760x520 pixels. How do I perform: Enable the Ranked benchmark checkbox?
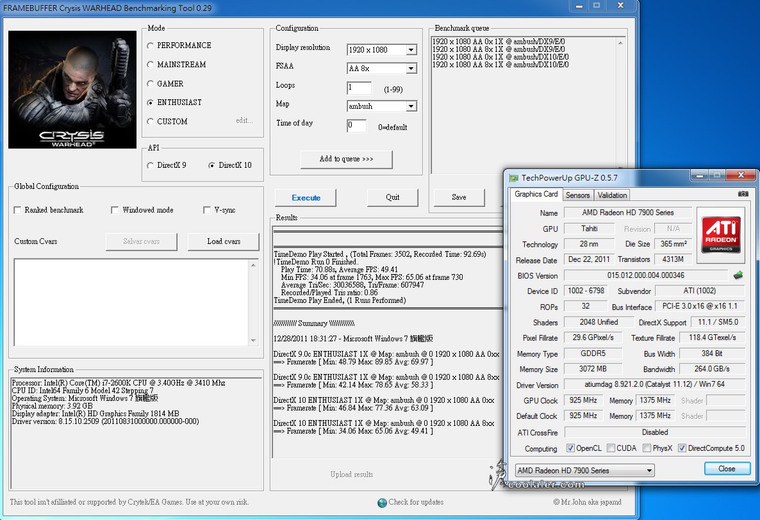tap(17, 210)
